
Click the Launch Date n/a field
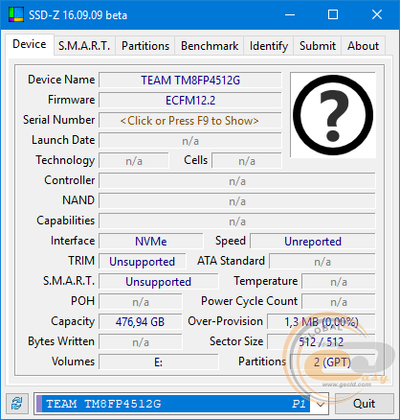(x=190, y=141)
